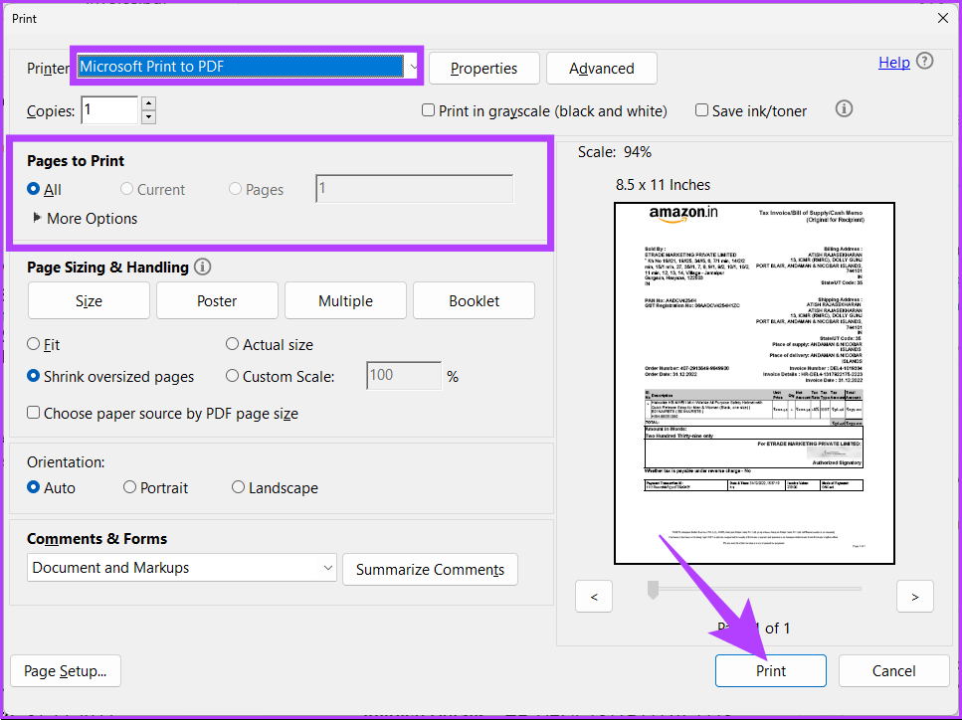Select the All pages radio button
962x720 pixels.
(33, 189)
